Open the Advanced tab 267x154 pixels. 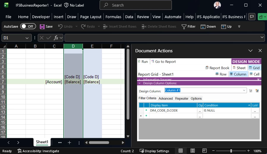coord(166,98)
